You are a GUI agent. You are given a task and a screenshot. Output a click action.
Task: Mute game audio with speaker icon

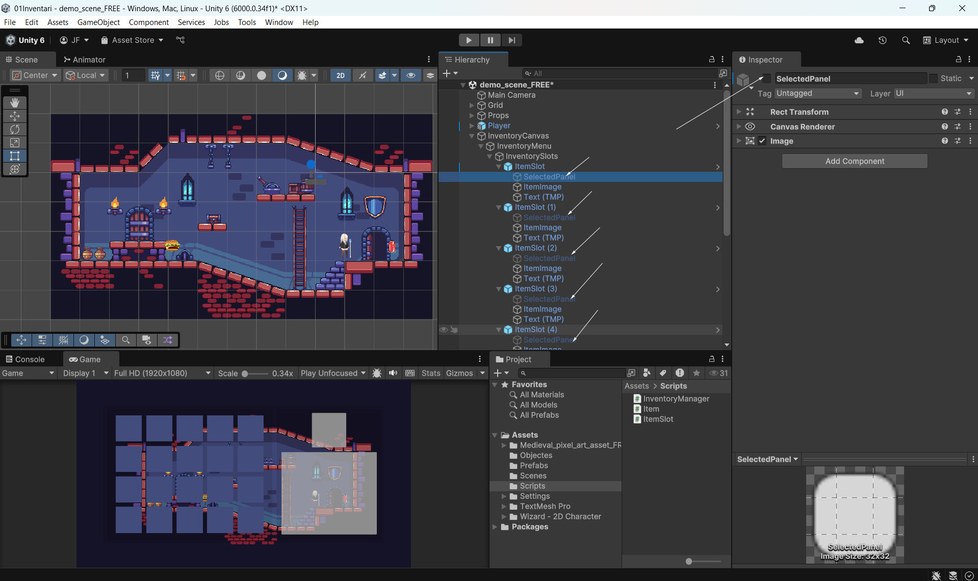click(393, 373)
